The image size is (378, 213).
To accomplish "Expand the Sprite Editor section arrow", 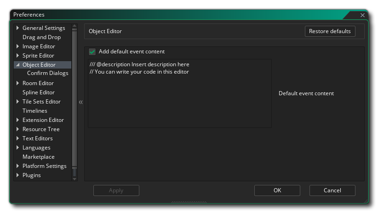I will tap(18, 56).
